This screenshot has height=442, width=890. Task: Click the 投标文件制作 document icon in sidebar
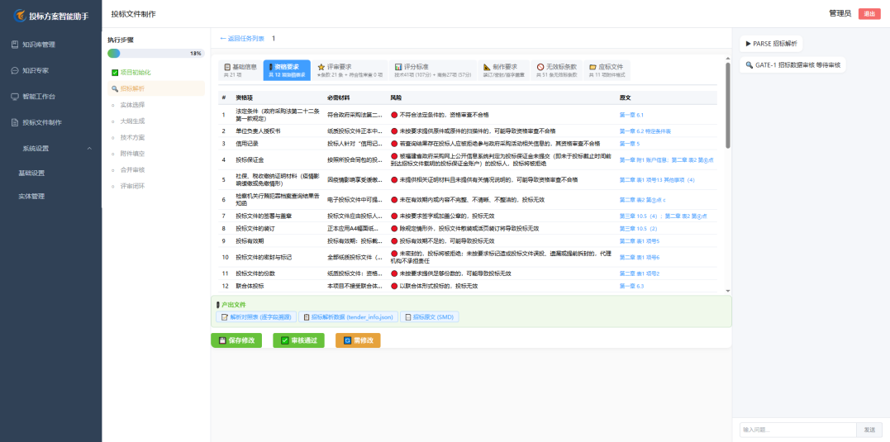(15, 122)
